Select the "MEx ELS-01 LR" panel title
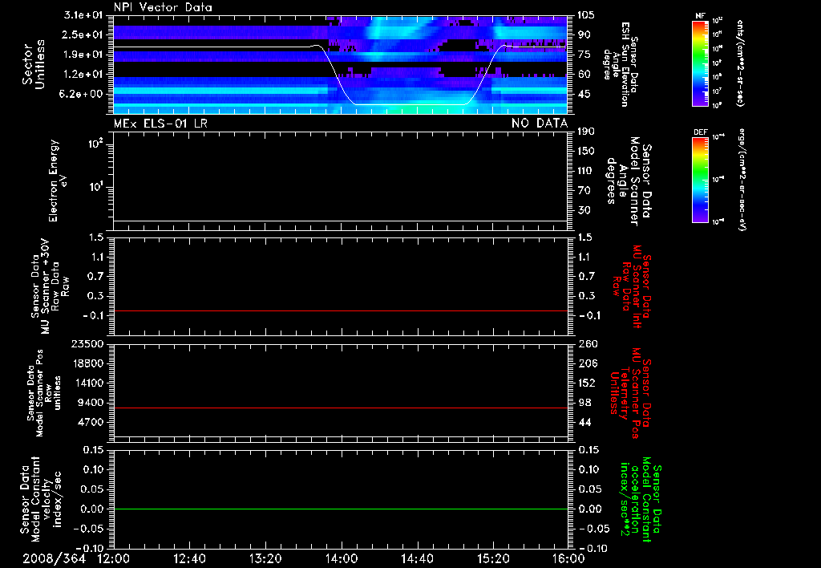This screenshot has width=821, height=568. click(x=160, y=124)
